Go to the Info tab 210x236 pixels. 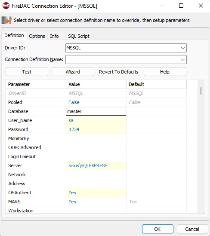pos(54,36)
